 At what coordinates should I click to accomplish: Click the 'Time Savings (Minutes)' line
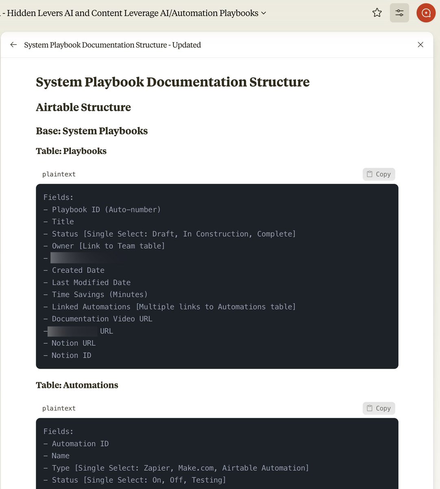(96, 295)
